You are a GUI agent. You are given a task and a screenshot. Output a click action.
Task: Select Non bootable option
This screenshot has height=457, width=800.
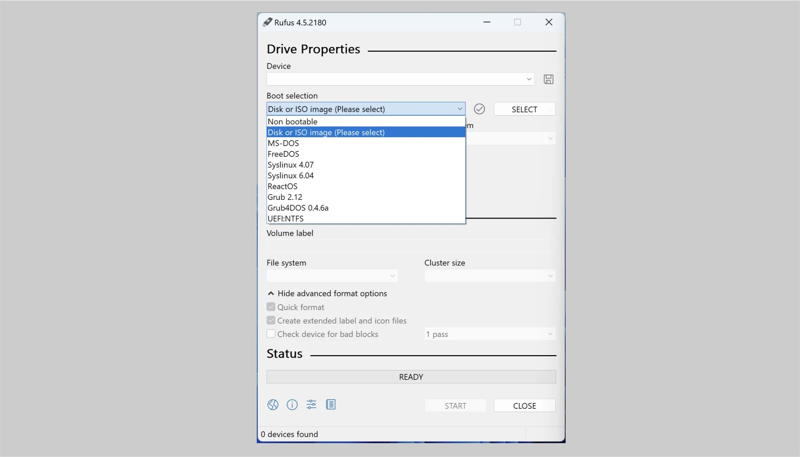point(366,121)
